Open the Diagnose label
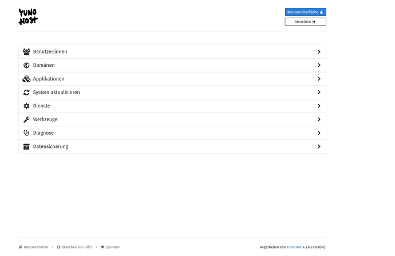This screenshot has height=256, width=395. [44, 133]
